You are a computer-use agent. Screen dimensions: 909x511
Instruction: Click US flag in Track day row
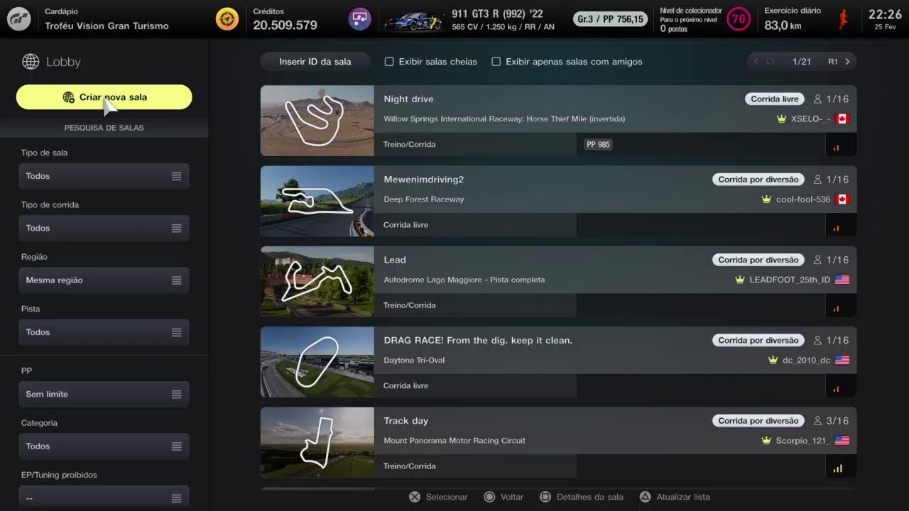(x=842, y=441)
